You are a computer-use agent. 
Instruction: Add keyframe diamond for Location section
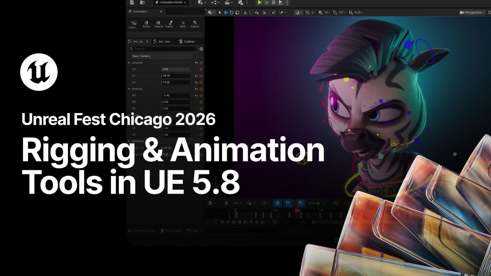[x=201, y=63]
